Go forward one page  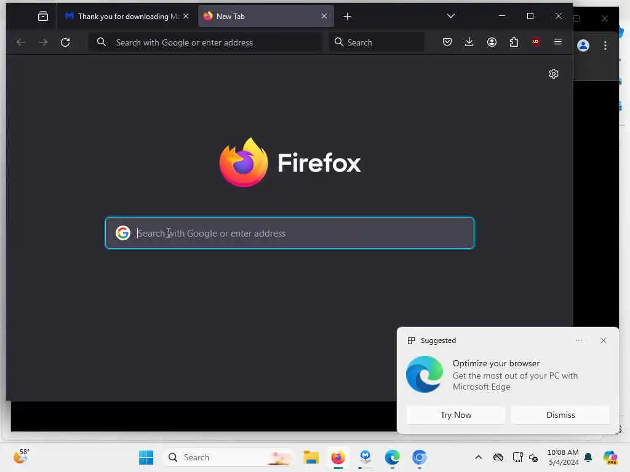tap(43, 42)
